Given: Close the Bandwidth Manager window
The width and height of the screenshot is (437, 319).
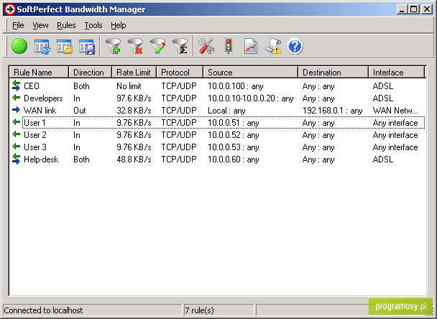Looking at the screenshot, I should click(x=427, y=9).
